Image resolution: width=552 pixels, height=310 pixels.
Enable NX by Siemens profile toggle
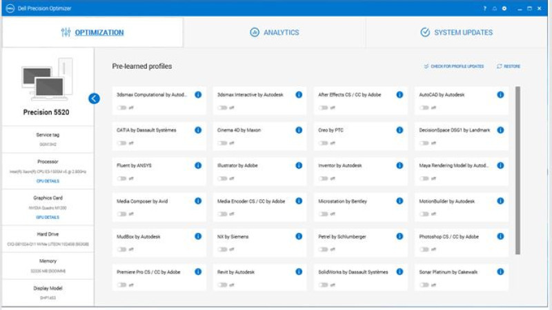point(222,249)
